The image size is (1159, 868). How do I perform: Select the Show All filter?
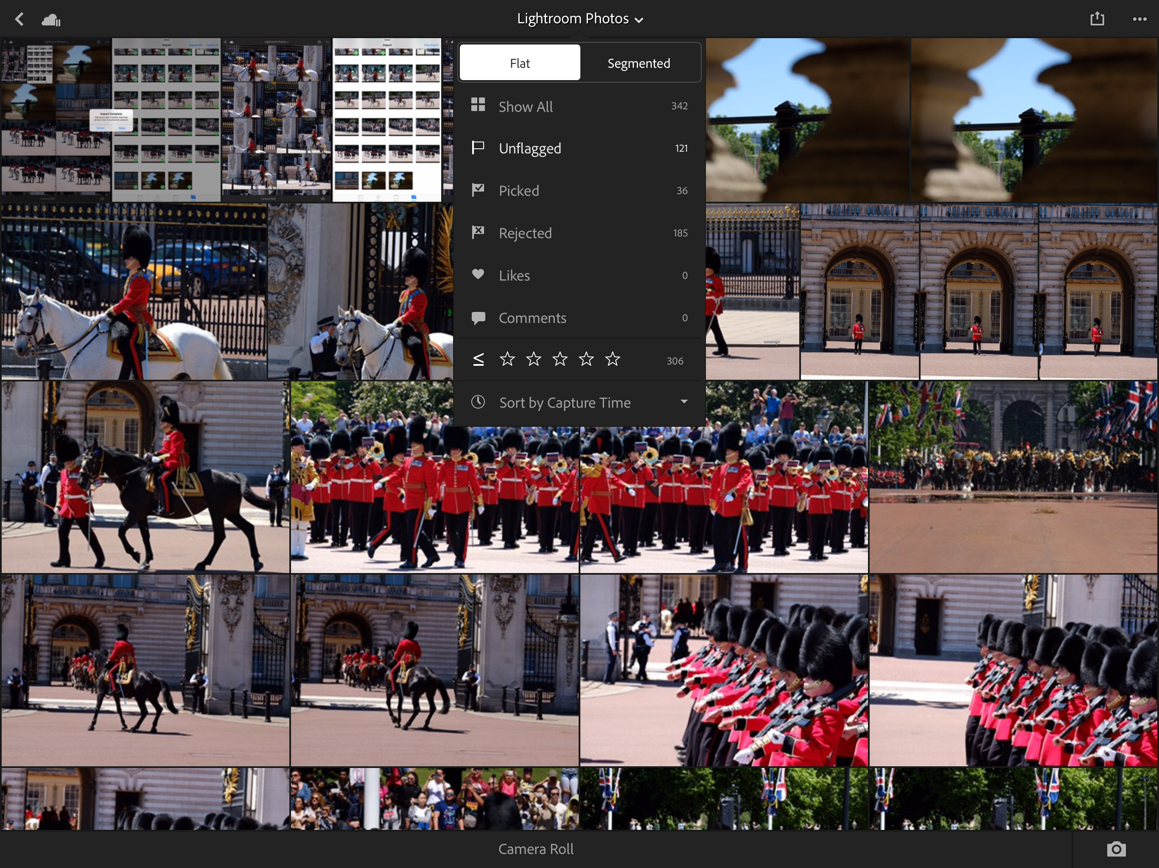(526, 106)
